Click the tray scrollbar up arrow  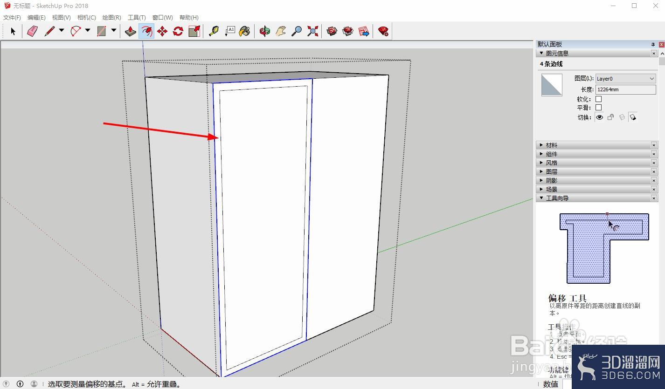662,54
